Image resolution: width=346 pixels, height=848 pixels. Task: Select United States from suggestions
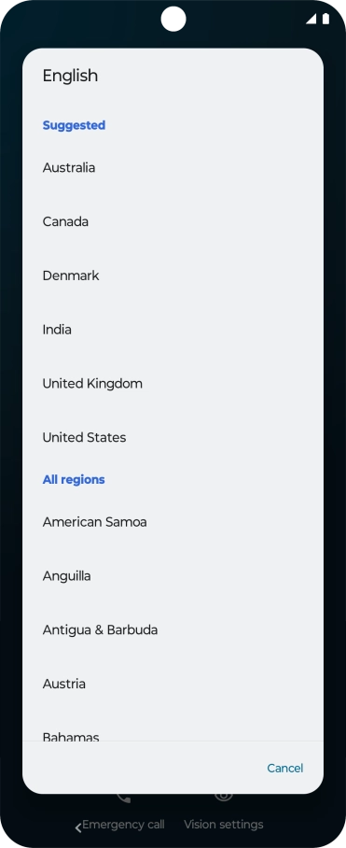(x=173, y=437)
